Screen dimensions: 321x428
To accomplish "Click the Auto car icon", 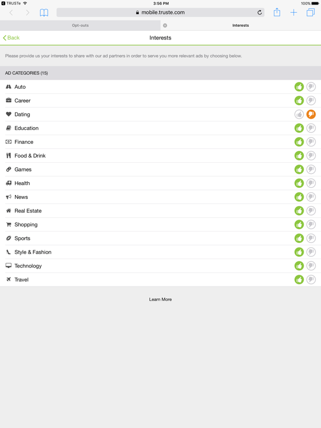I will tap(8, 86).
